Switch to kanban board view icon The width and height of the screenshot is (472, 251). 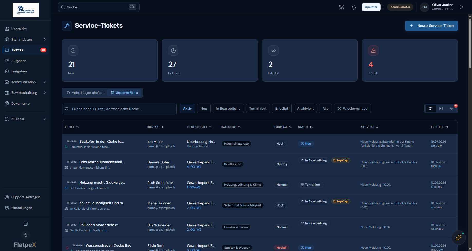(x=441, y=109)
